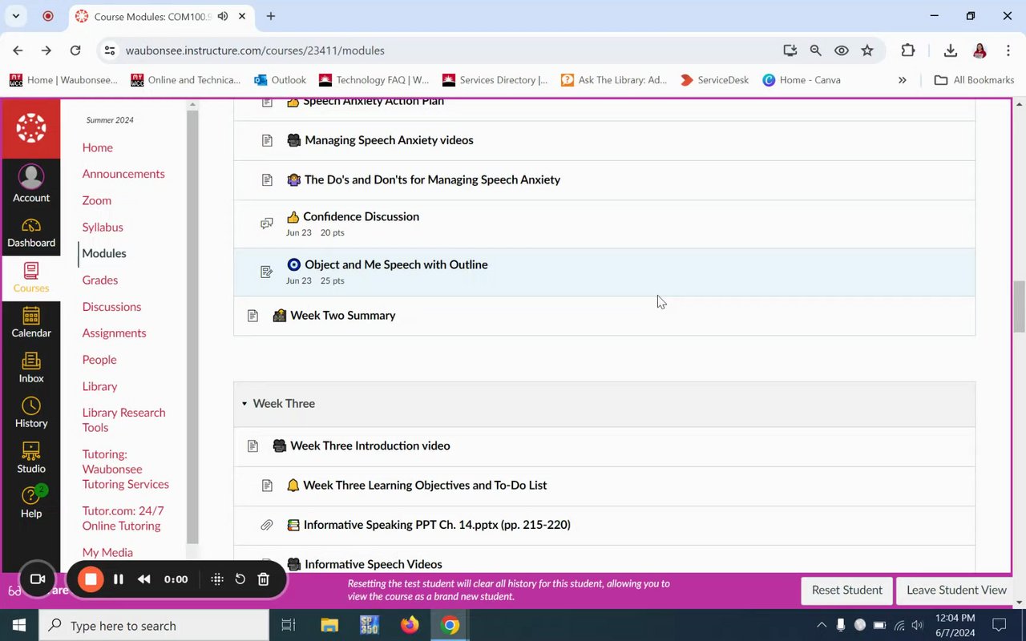Image resolution: width=1026 pixels, height=641 pixels.
Task: Open People in the course menu
Action: coord(99,360)
